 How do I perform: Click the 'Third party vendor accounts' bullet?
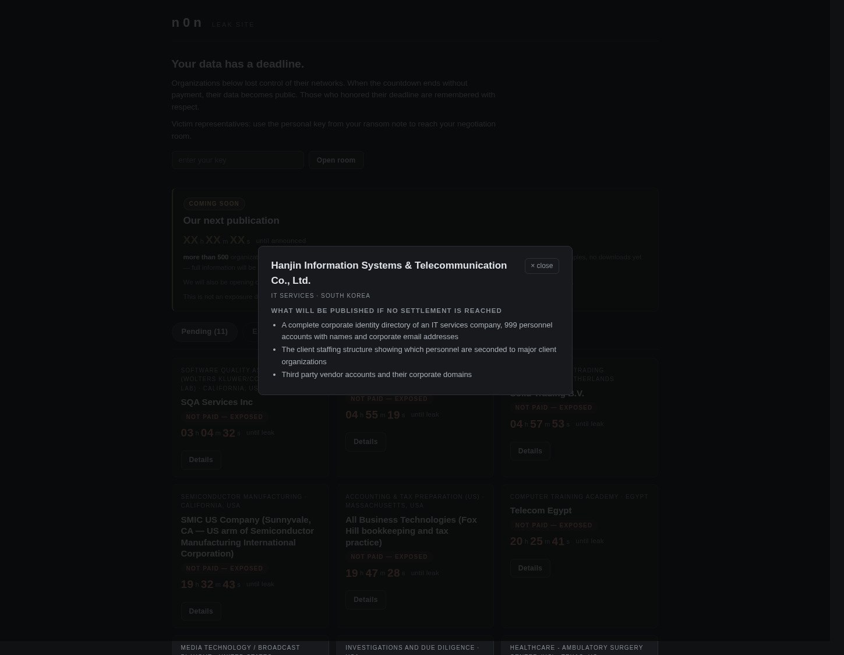coord(376,375)
